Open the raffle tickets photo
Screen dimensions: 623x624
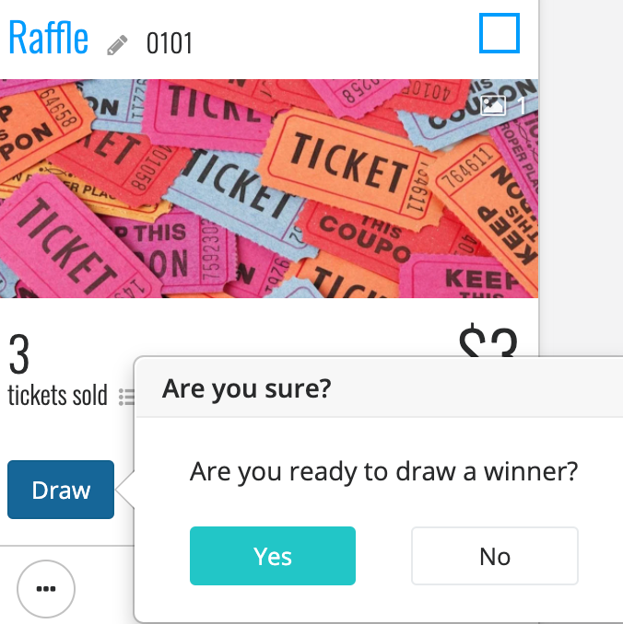269,189
